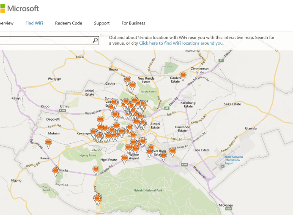The height and width of the screenshot is (215, 293).
Task: Click the Ololua Forest label
Action: click(x=47, y=188)
